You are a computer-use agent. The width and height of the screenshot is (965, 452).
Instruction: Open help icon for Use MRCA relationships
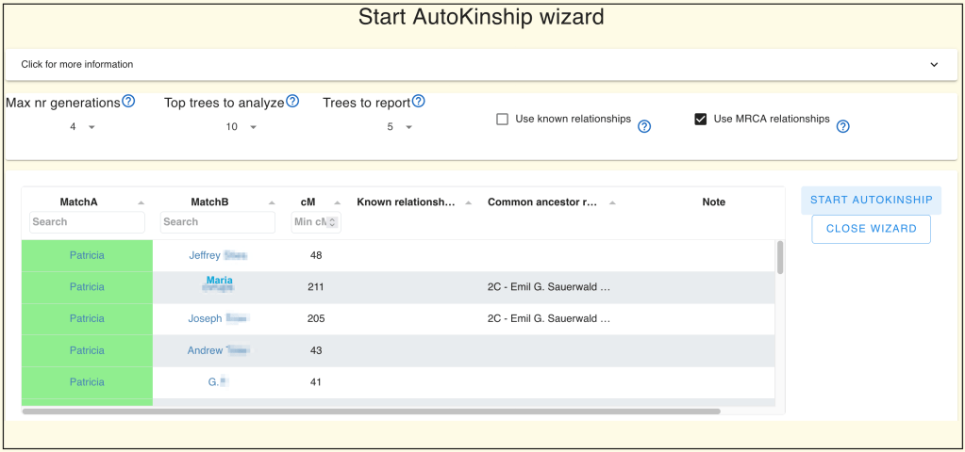pyautogui.click(x=843, y=126)
